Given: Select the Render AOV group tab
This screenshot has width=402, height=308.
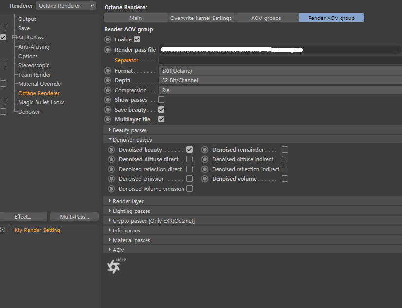Looking at the screenshot, I should tap(331, 18).
